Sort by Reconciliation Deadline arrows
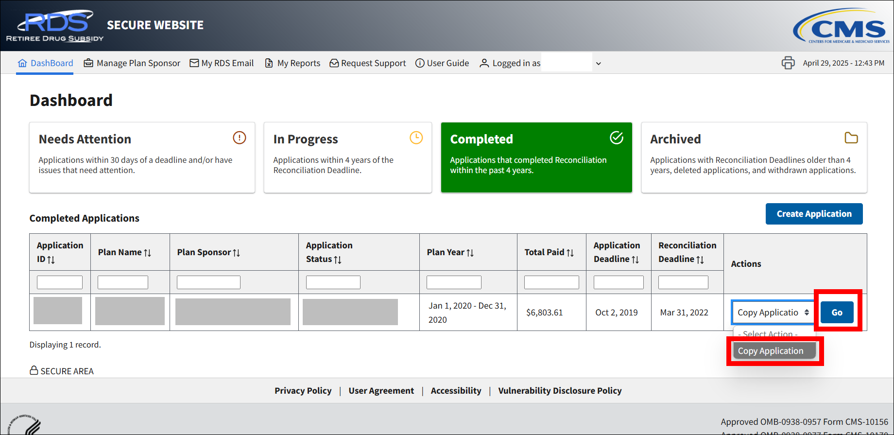The image size is (894, 435). (700, 260)
